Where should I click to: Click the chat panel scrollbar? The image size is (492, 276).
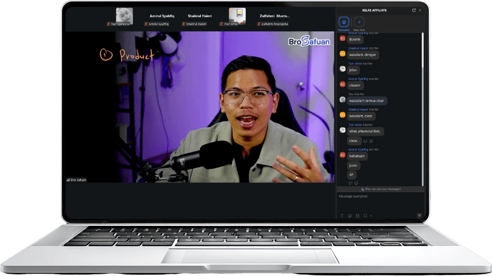tap(423, 108)
